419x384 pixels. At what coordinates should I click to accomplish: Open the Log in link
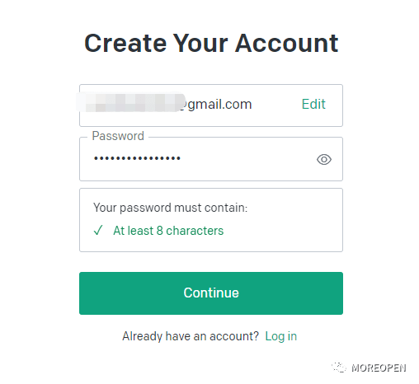[x=281, y=336]
